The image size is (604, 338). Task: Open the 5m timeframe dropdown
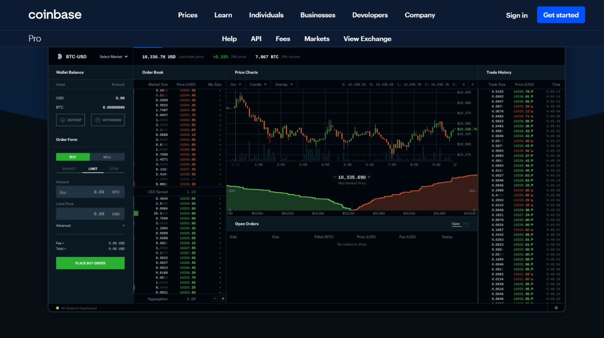(236, 84)
